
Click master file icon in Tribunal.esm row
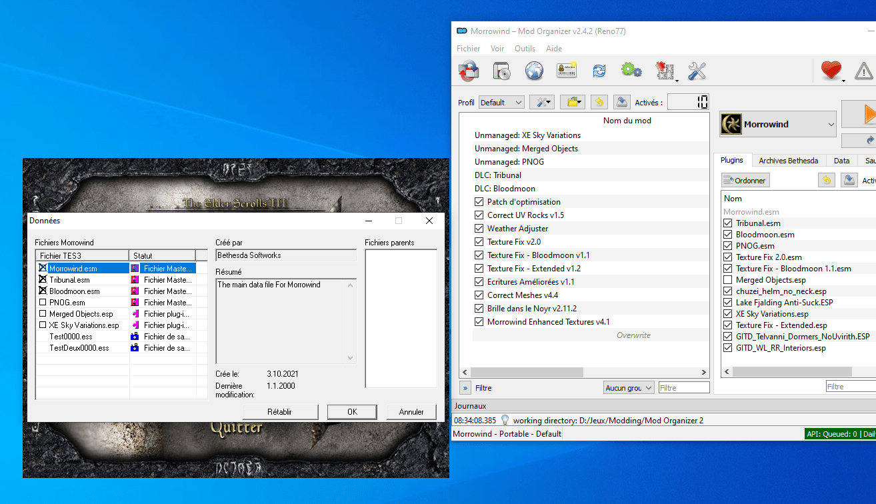click(135, 280)
